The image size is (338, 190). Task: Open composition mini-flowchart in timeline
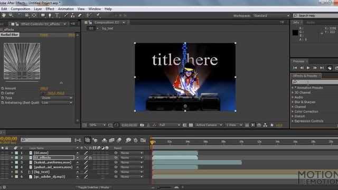[78, 140]
